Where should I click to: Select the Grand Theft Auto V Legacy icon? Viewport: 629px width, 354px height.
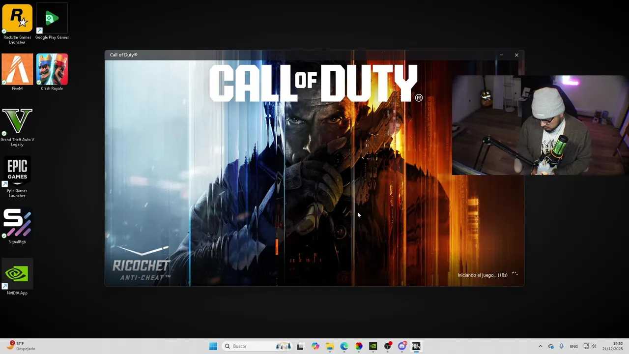pos(17,127)
